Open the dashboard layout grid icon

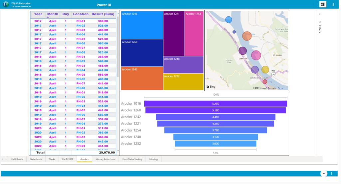322,4
